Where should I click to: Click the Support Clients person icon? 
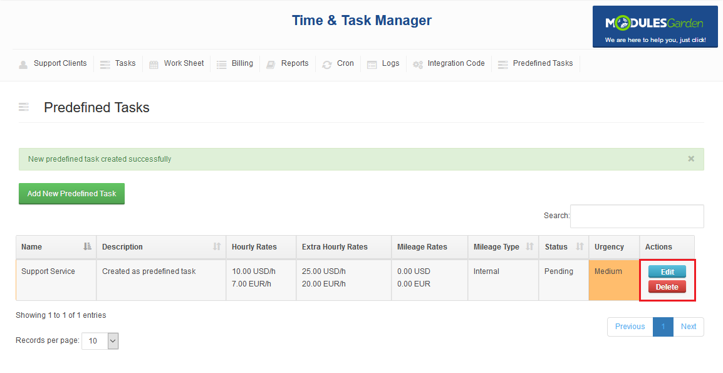23,65
